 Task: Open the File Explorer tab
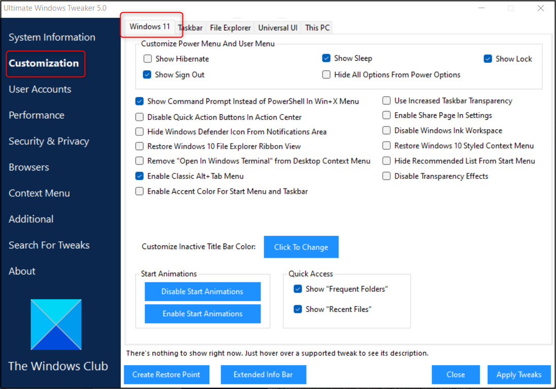pos(230,28)
